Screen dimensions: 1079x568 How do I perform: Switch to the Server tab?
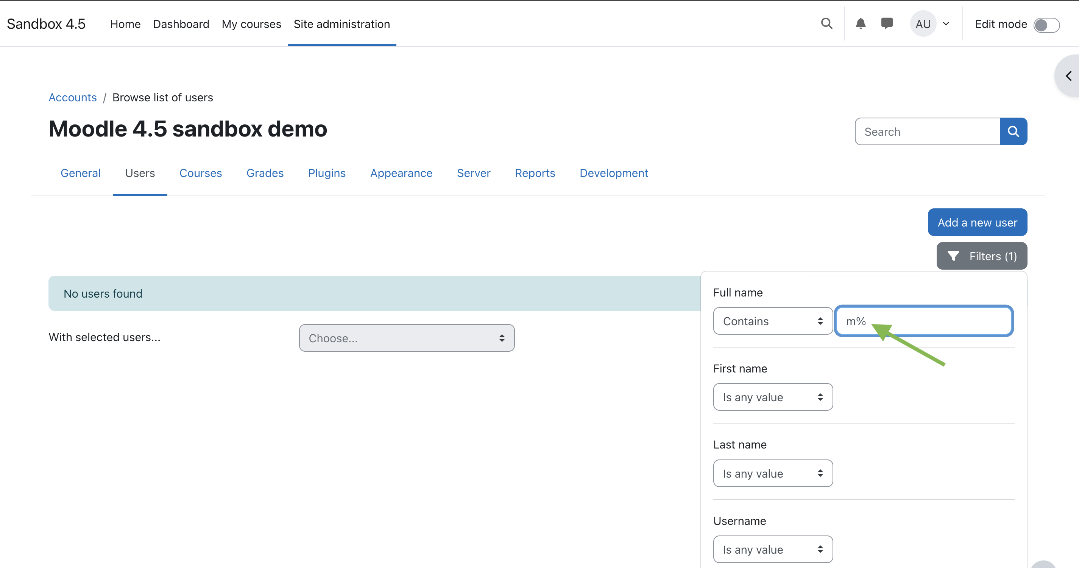pos(473,173)
